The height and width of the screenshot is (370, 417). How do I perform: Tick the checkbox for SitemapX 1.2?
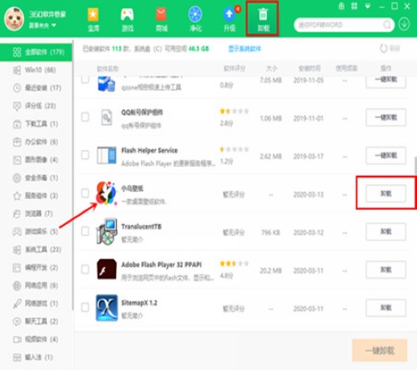coord(85,307)
